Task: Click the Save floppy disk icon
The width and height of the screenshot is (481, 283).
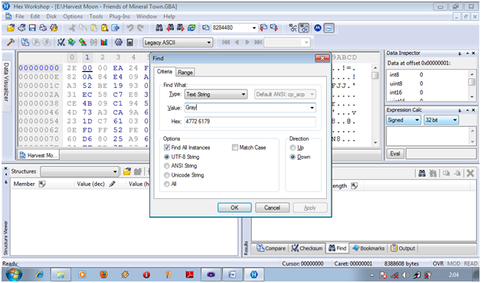Action: (x=32, y=28)
